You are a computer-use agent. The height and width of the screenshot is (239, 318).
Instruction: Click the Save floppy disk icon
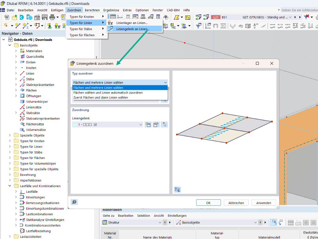45,17
